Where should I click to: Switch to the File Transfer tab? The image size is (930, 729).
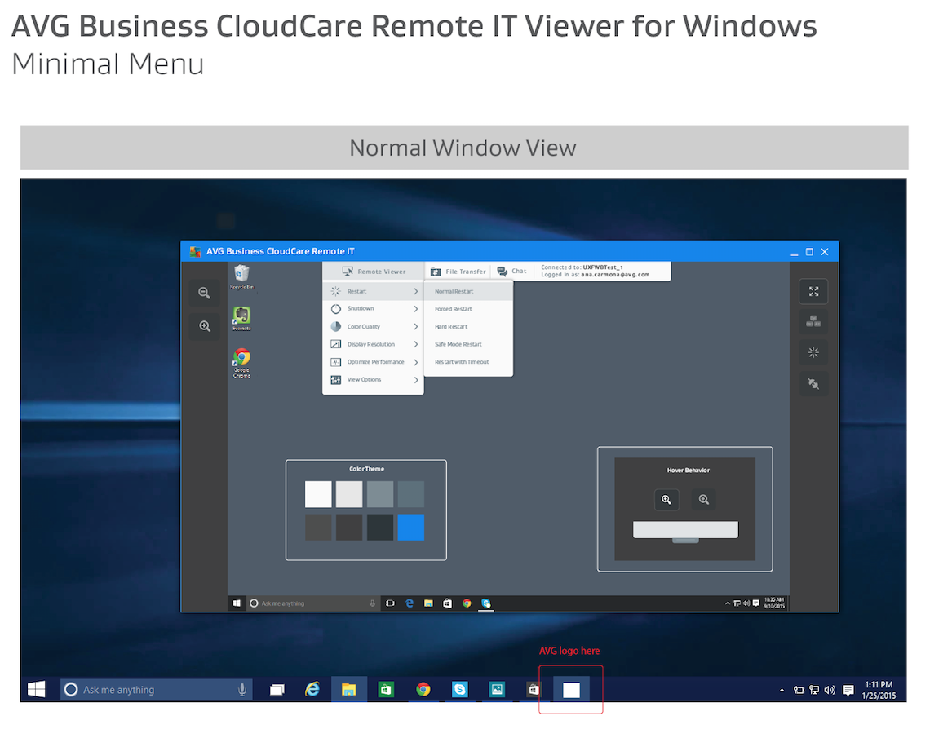click(x=458, y=272)
